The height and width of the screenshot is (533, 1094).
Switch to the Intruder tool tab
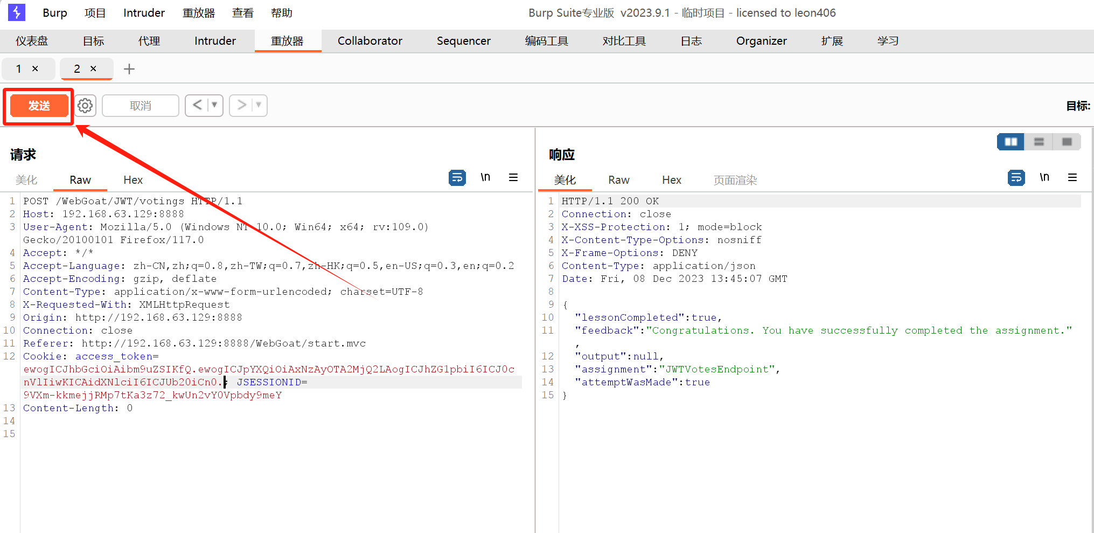pos(215,41)
